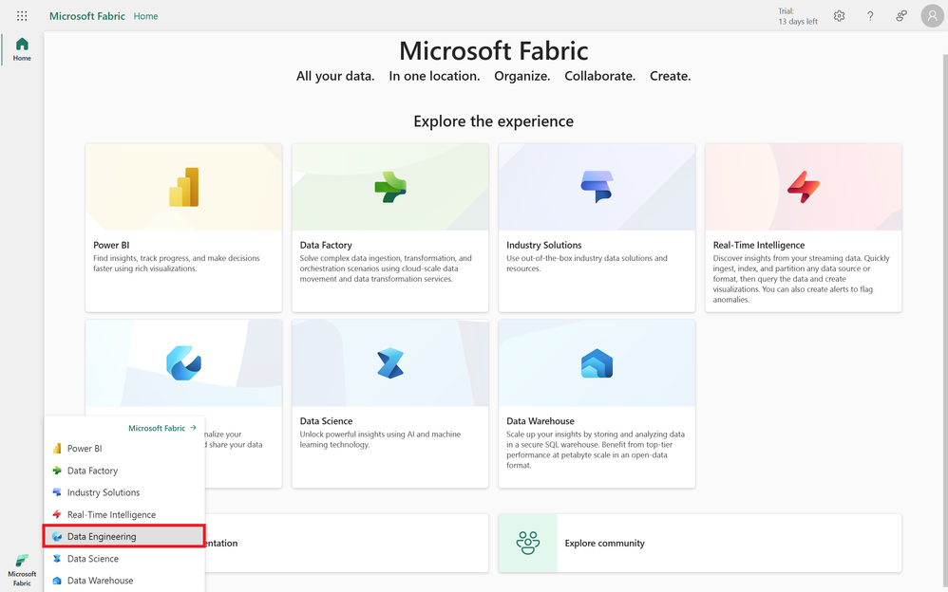Screen dimensions: 948x592
Task: Select Industry Solutions label in the switcher menu
Action: point(104,492)
